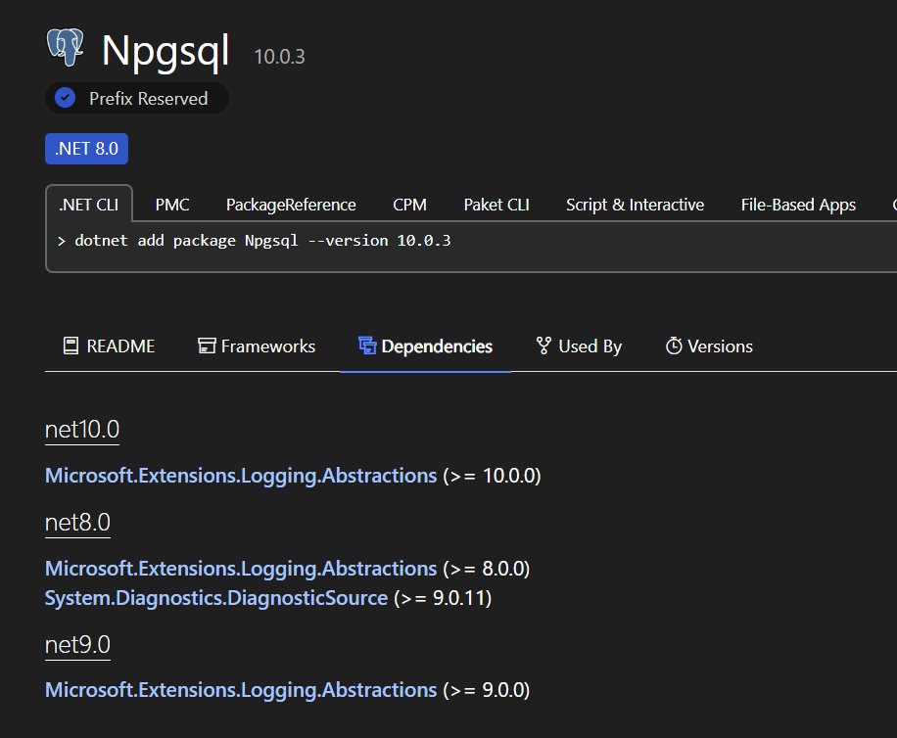897x738 pixels.
Task: Open System.Diagnostics.DiagnosticSource package link
Action: point(216,598)
